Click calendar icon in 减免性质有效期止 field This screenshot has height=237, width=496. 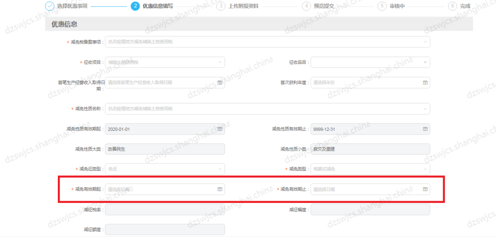(x=425, y=129)
